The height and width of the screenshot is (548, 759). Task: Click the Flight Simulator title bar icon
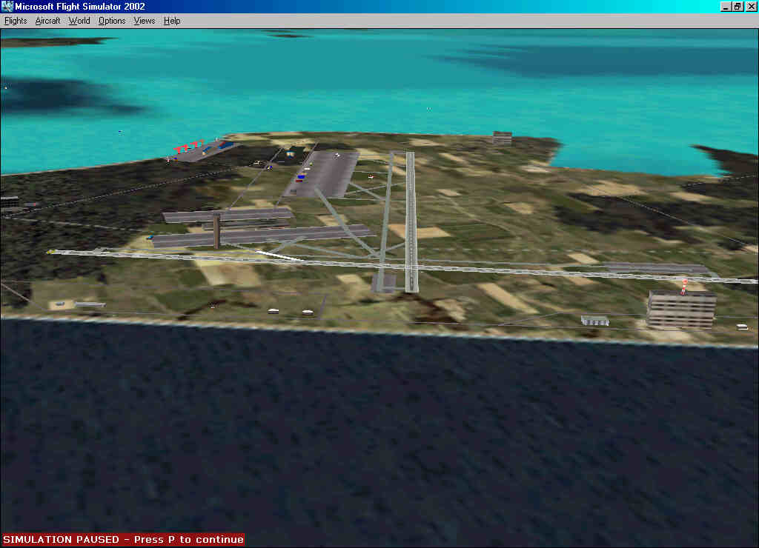click(x=7, y=7)
